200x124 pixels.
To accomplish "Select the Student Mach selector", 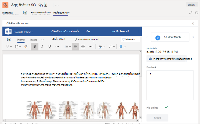I will click(170, 37).
